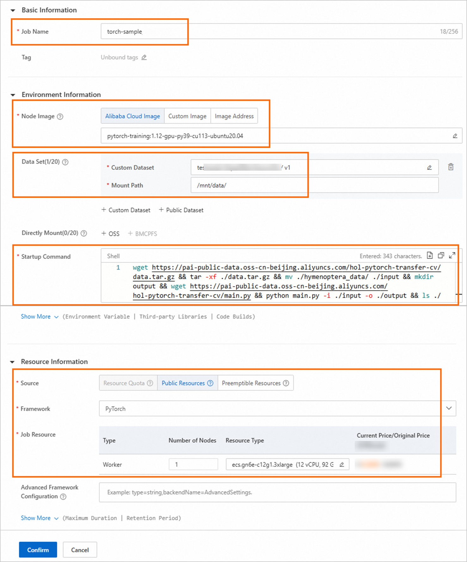The image size is (467, 562).
Task: Collapse the Environment Information section
Action: 13,95
